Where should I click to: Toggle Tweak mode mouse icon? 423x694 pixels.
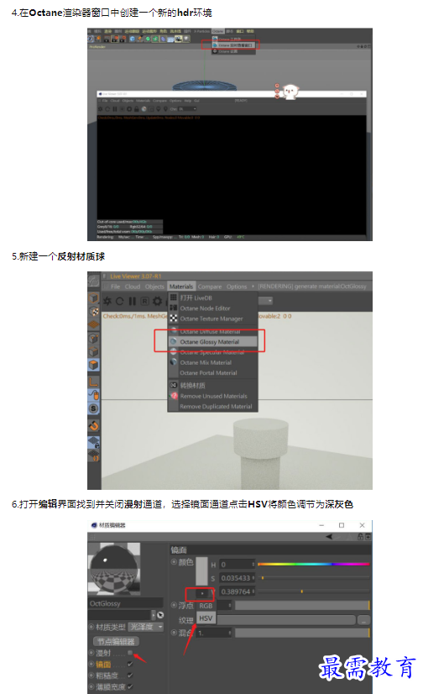[94, 395]
